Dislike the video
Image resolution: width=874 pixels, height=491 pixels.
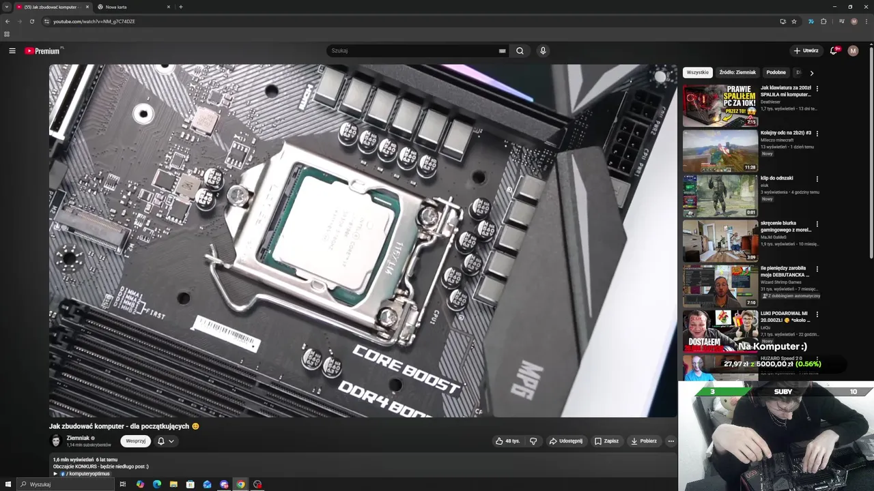pyautogui.click(x=533, y=441)
